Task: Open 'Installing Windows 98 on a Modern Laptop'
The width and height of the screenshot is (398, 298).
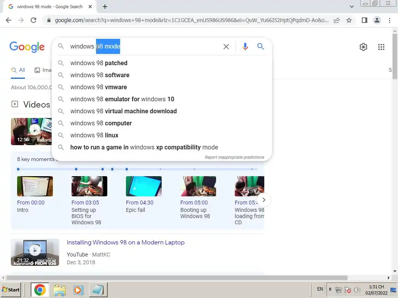Action: [x=126, y=243]
